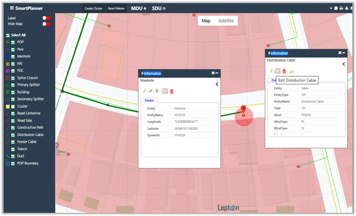
Task: Click the Reset Pointer button
Action: tap(116, 8)
